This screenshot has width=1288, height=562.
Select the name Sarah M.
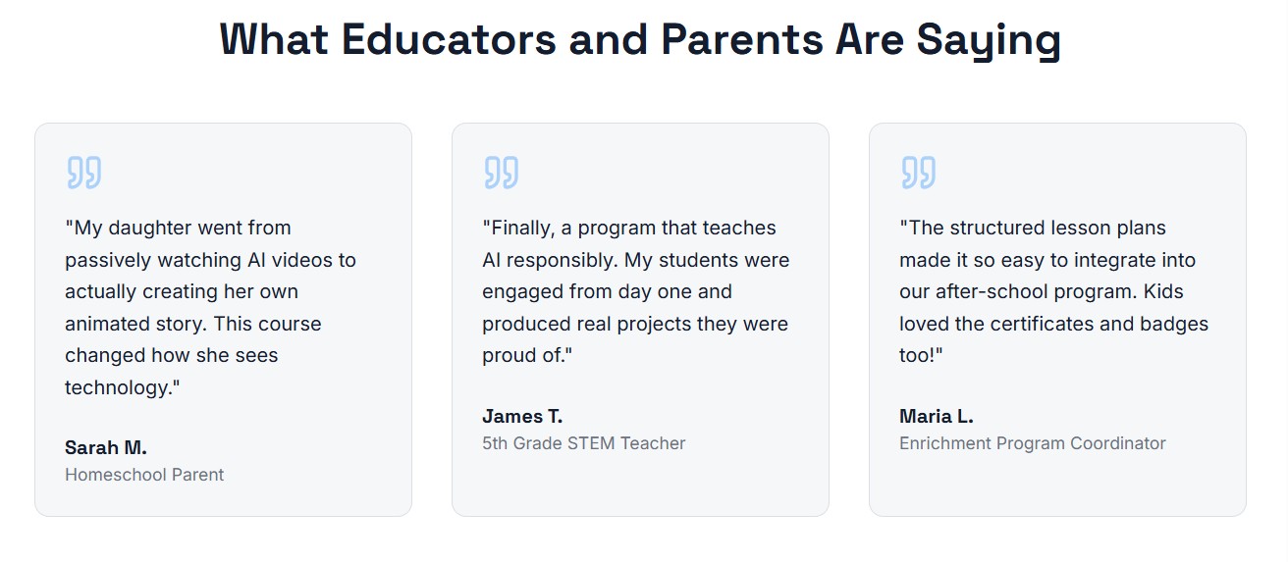tap(106, 448)
